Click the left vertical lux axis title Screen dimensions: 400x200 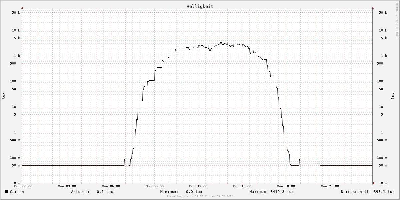click(x=3, y=96)
